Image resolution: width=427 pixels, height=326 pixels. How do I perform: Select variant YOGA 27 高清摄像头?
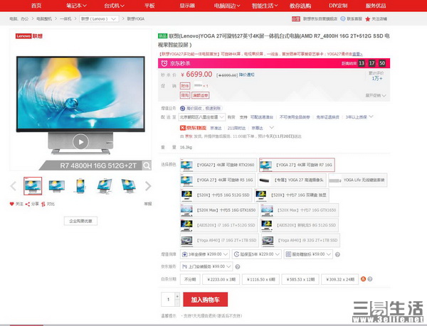(292, 180)
